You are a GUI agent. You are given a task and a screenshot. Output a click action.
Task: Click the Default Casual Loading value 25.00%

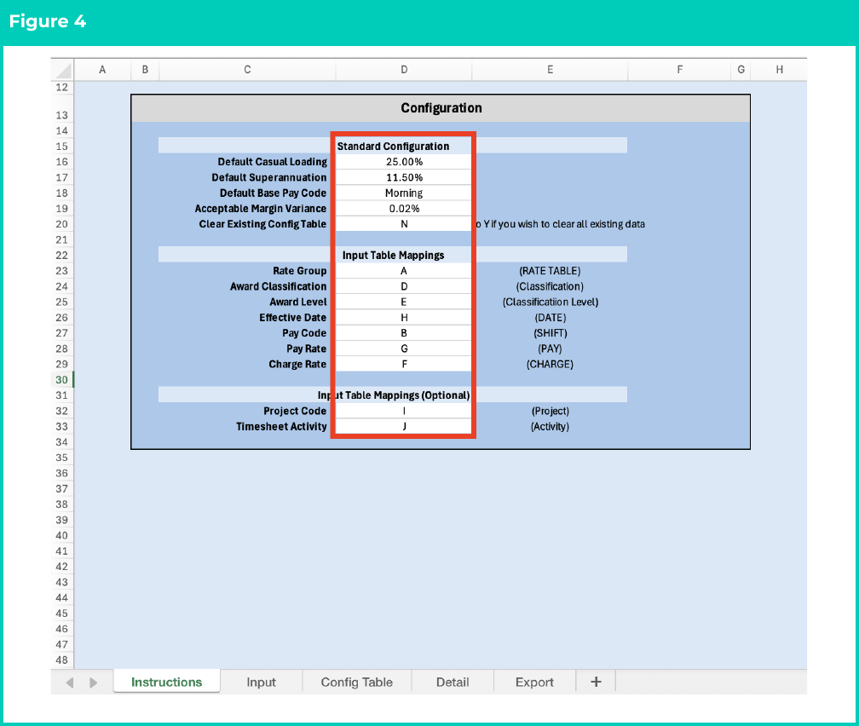(x=404, y=162)
